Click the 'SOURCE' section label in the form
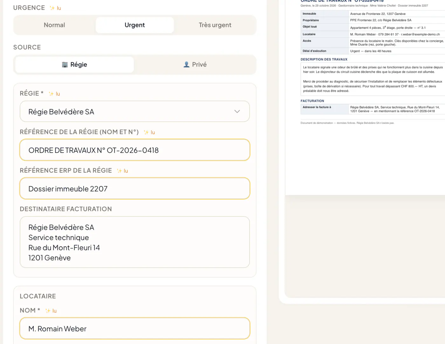The height and width of the screenshot is (344, 445). click(27, 47)
